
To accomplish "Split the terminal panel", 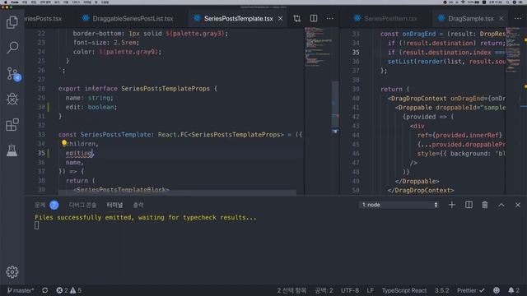I will click(469, 205).
